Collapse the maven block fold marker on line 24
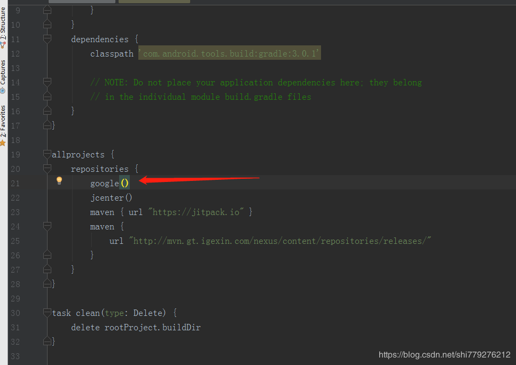The image size is (516, 365). click(x=47, y=226)
